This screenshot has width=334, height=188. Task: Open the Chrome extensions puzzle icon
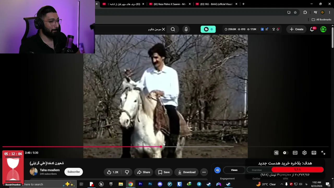(x=305, y=12)
